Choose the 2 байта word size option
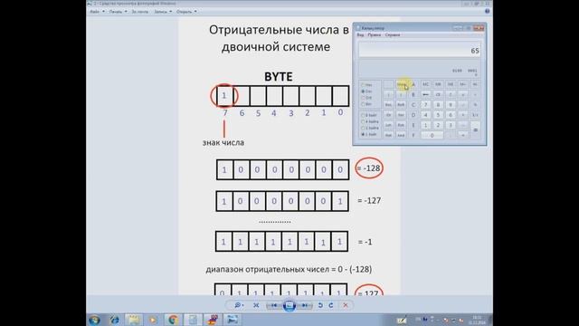Screen dimensions: 579x326 (370, 128)
